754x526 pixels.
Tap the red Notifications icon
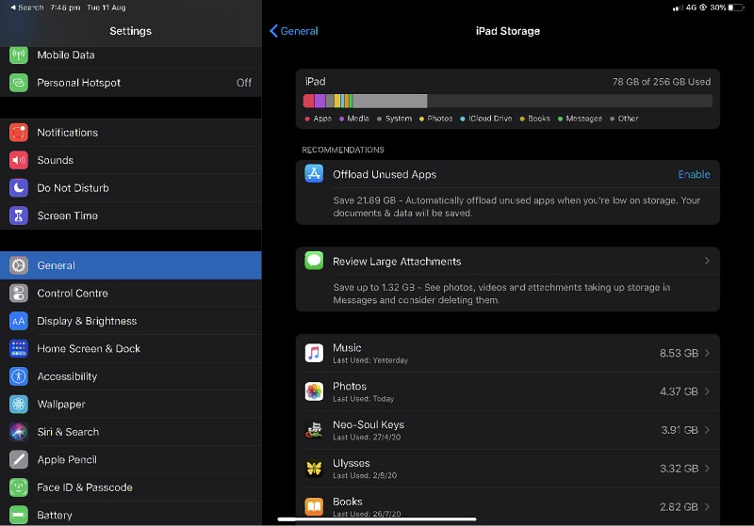click(19, 133)
